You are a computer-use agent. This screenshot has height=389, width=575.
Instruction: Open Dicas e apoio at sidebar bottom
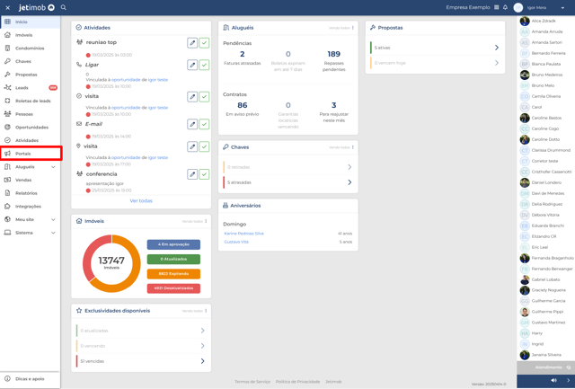point(30,379)
